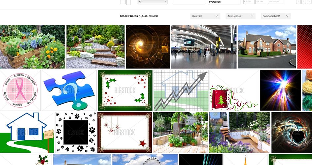Screen dimensions: 312x165
Task: Filter results by Photos
Action: tap(249, 2)
